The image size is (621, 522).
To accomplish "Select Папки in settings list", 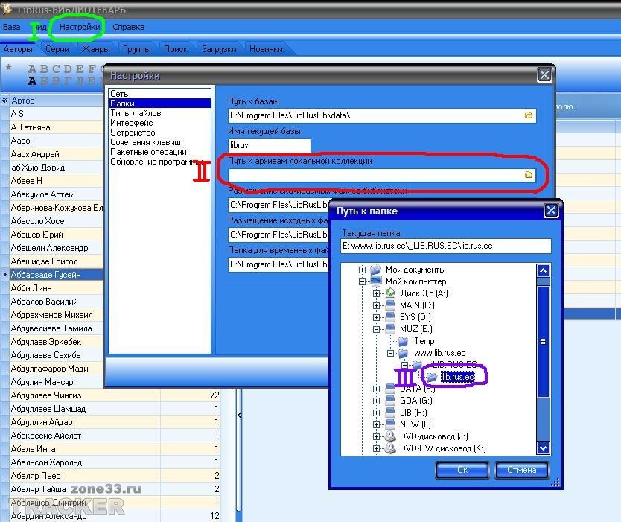I will pyautogui.click(x=159, y=104).
